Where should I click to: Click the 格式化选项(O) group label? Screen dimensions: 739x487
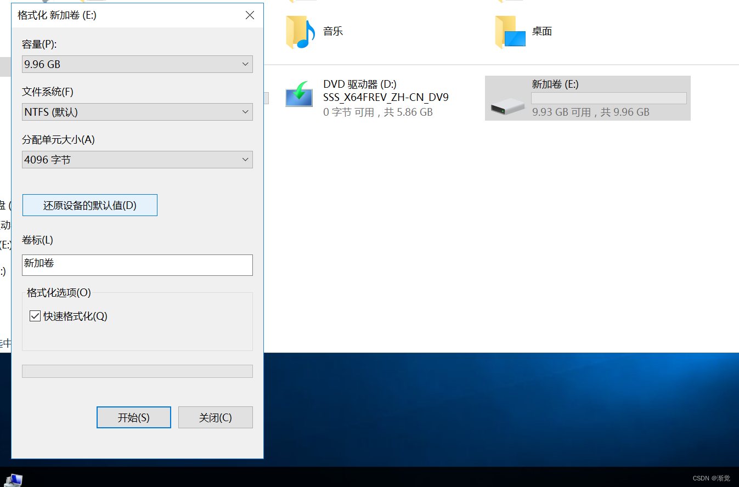point(59,293)
